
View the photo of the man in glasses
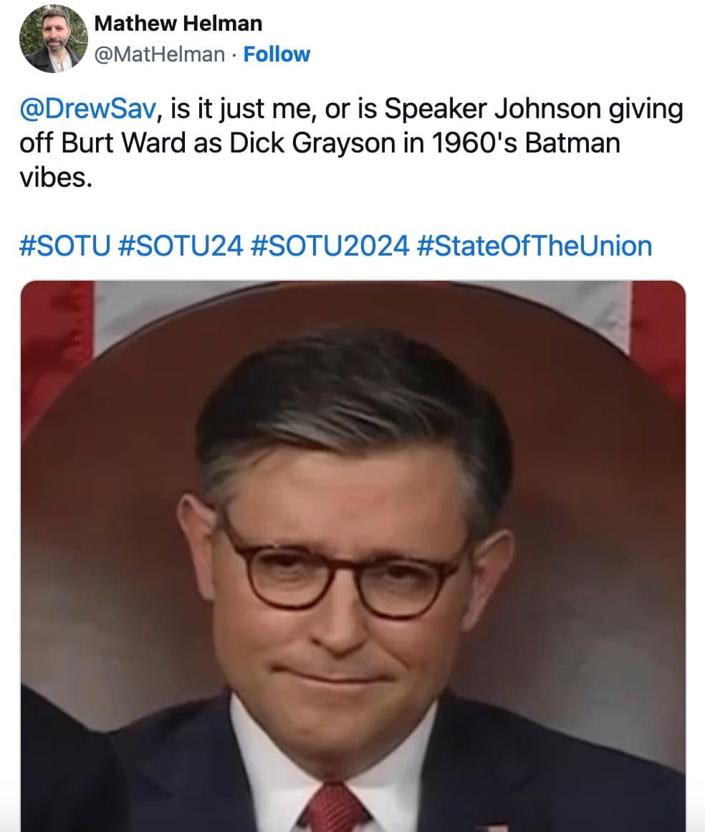[x=353, y=556]
